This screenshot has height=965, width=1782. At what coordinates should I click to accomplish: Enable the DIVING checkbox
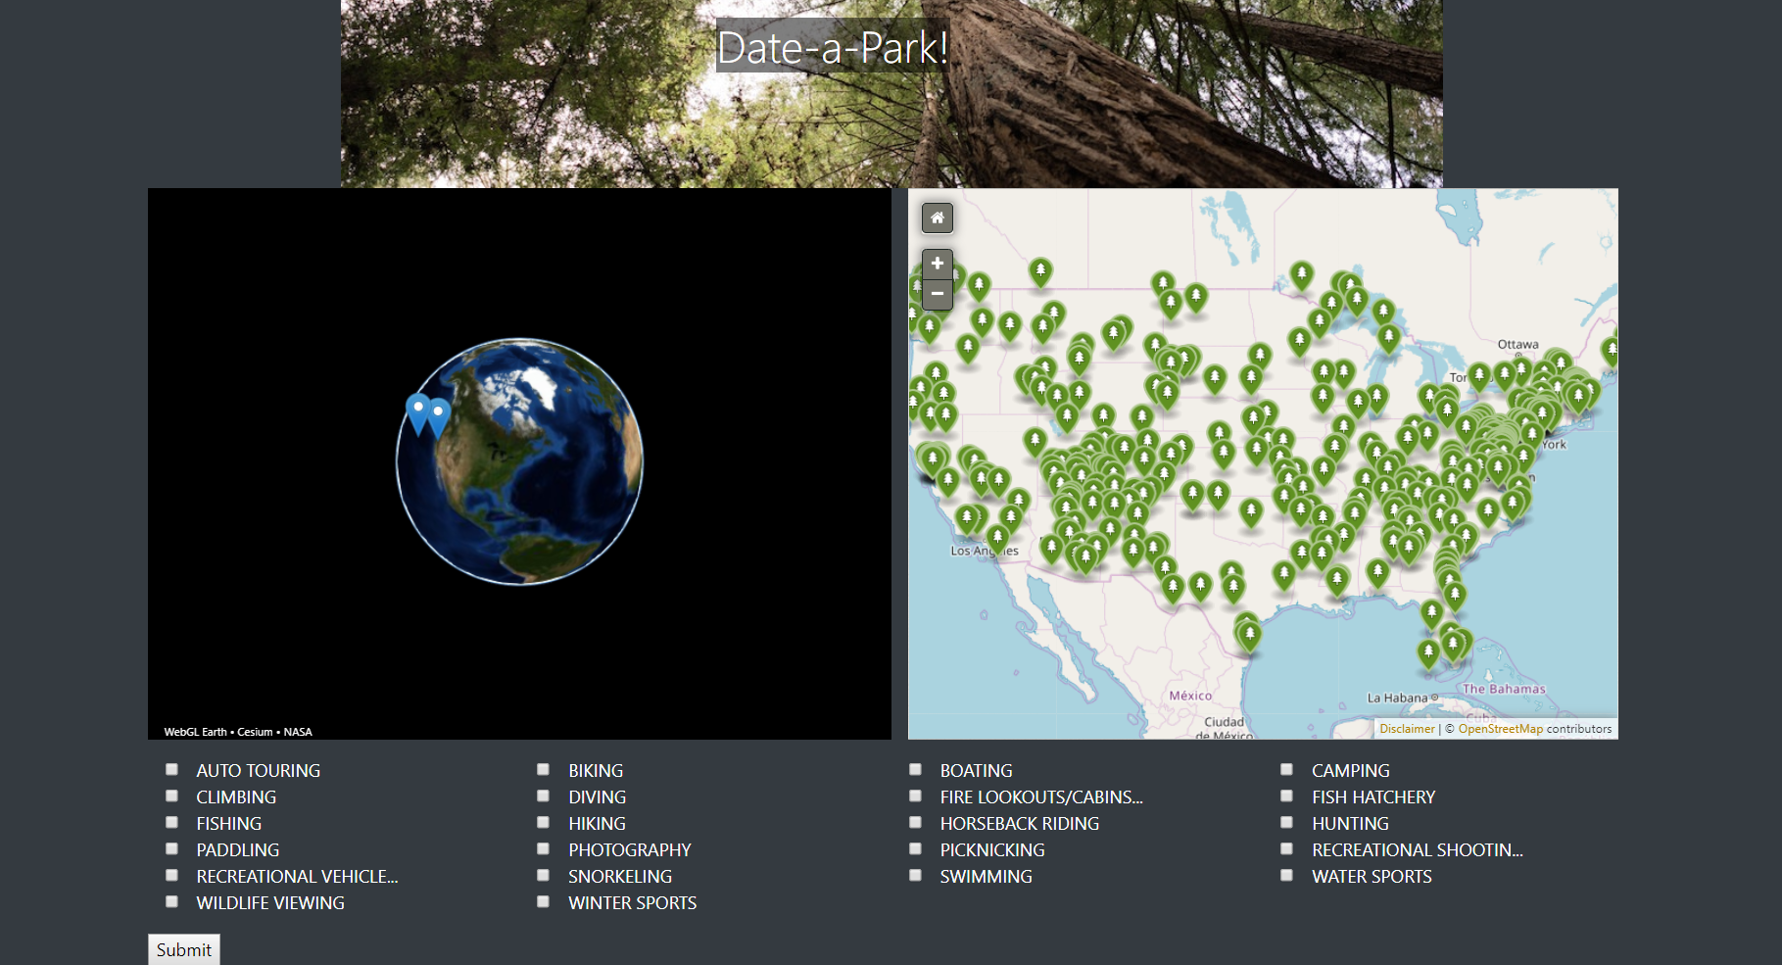click(x=543, y=796)
